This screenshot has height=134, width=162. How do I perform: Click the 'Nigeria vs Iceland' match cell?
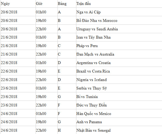tap(91, 80)
